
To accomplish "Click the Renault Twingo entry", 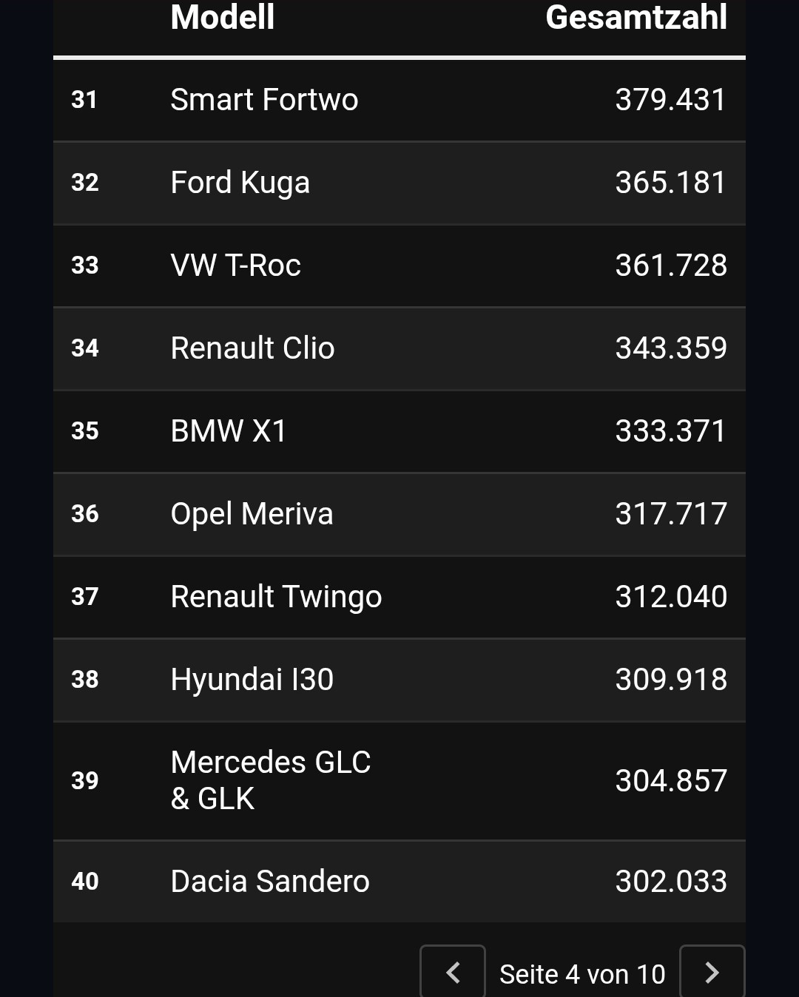I will pos(276,597).
